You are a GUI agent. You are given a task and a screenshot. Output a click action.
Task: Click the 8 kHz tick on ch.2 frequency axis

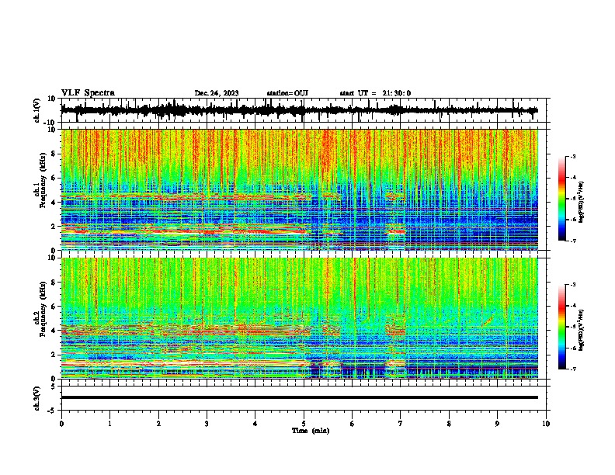point(54,283)
